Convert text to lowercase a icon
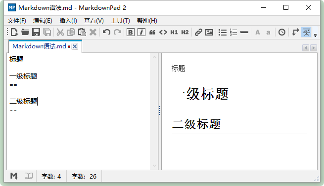Screen dimensions: 324x186 268,33
